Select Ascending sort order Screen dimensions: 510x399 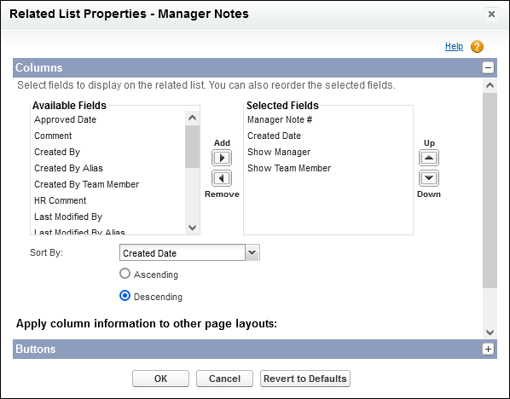coord(125,274)
